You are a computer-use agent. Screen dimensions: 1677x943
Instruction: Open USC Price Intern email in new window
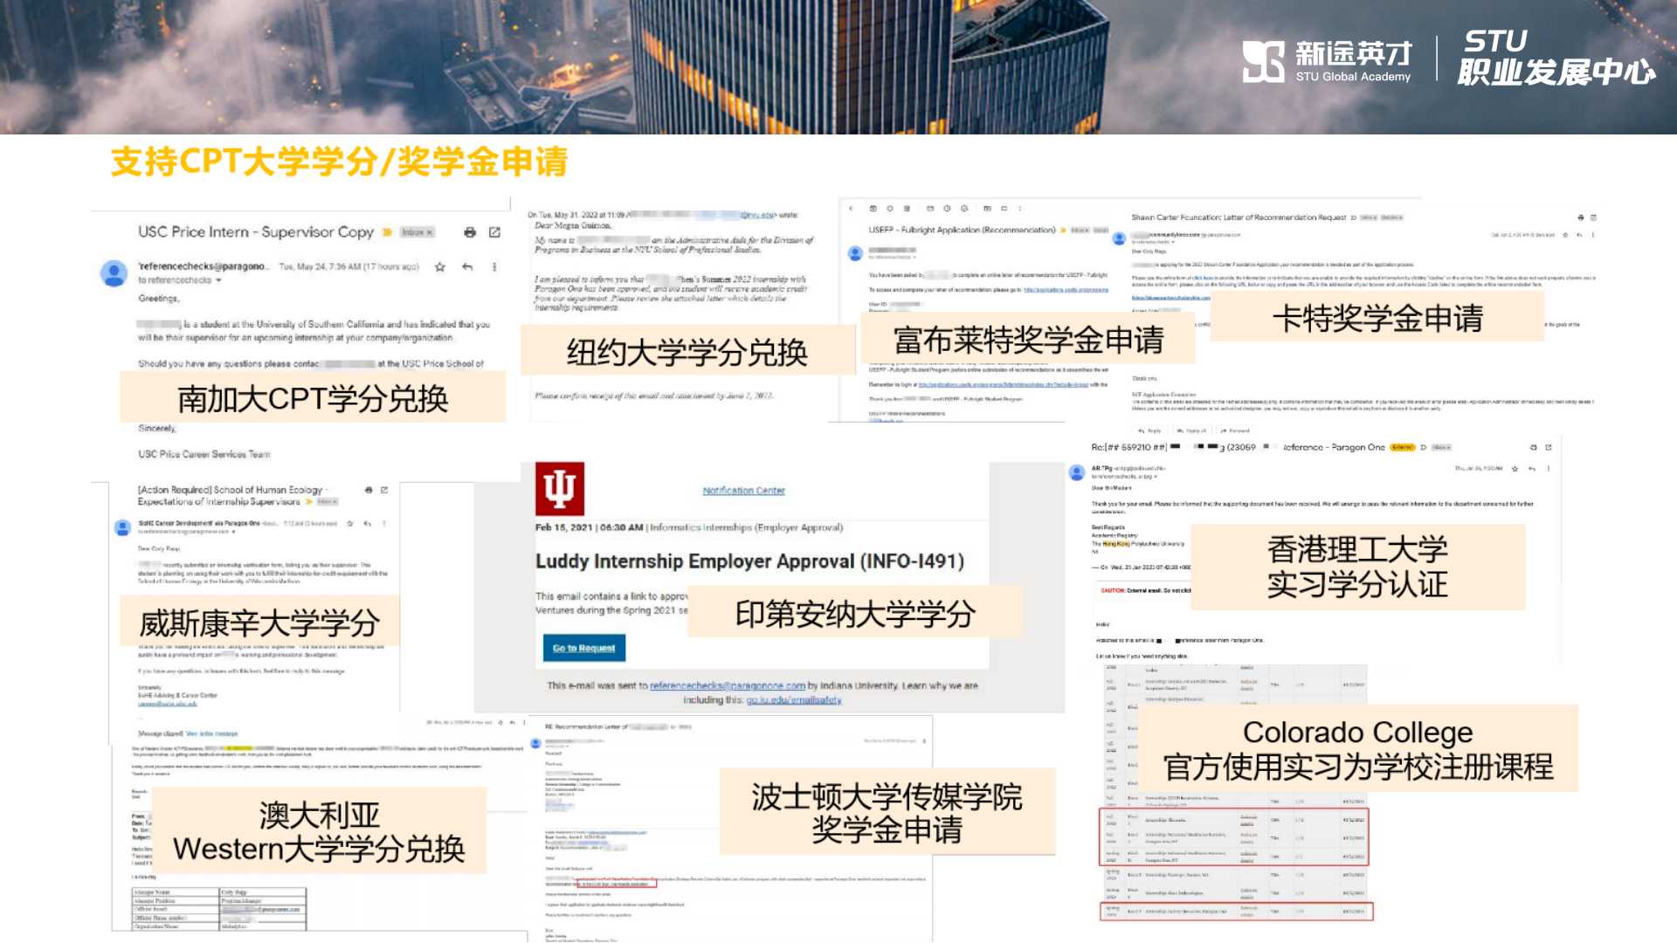point(494,232)
